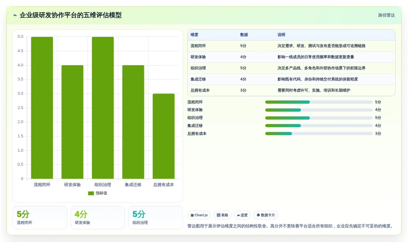
Task: Click the 流程闭环 x-axis label
Action: 42,185
